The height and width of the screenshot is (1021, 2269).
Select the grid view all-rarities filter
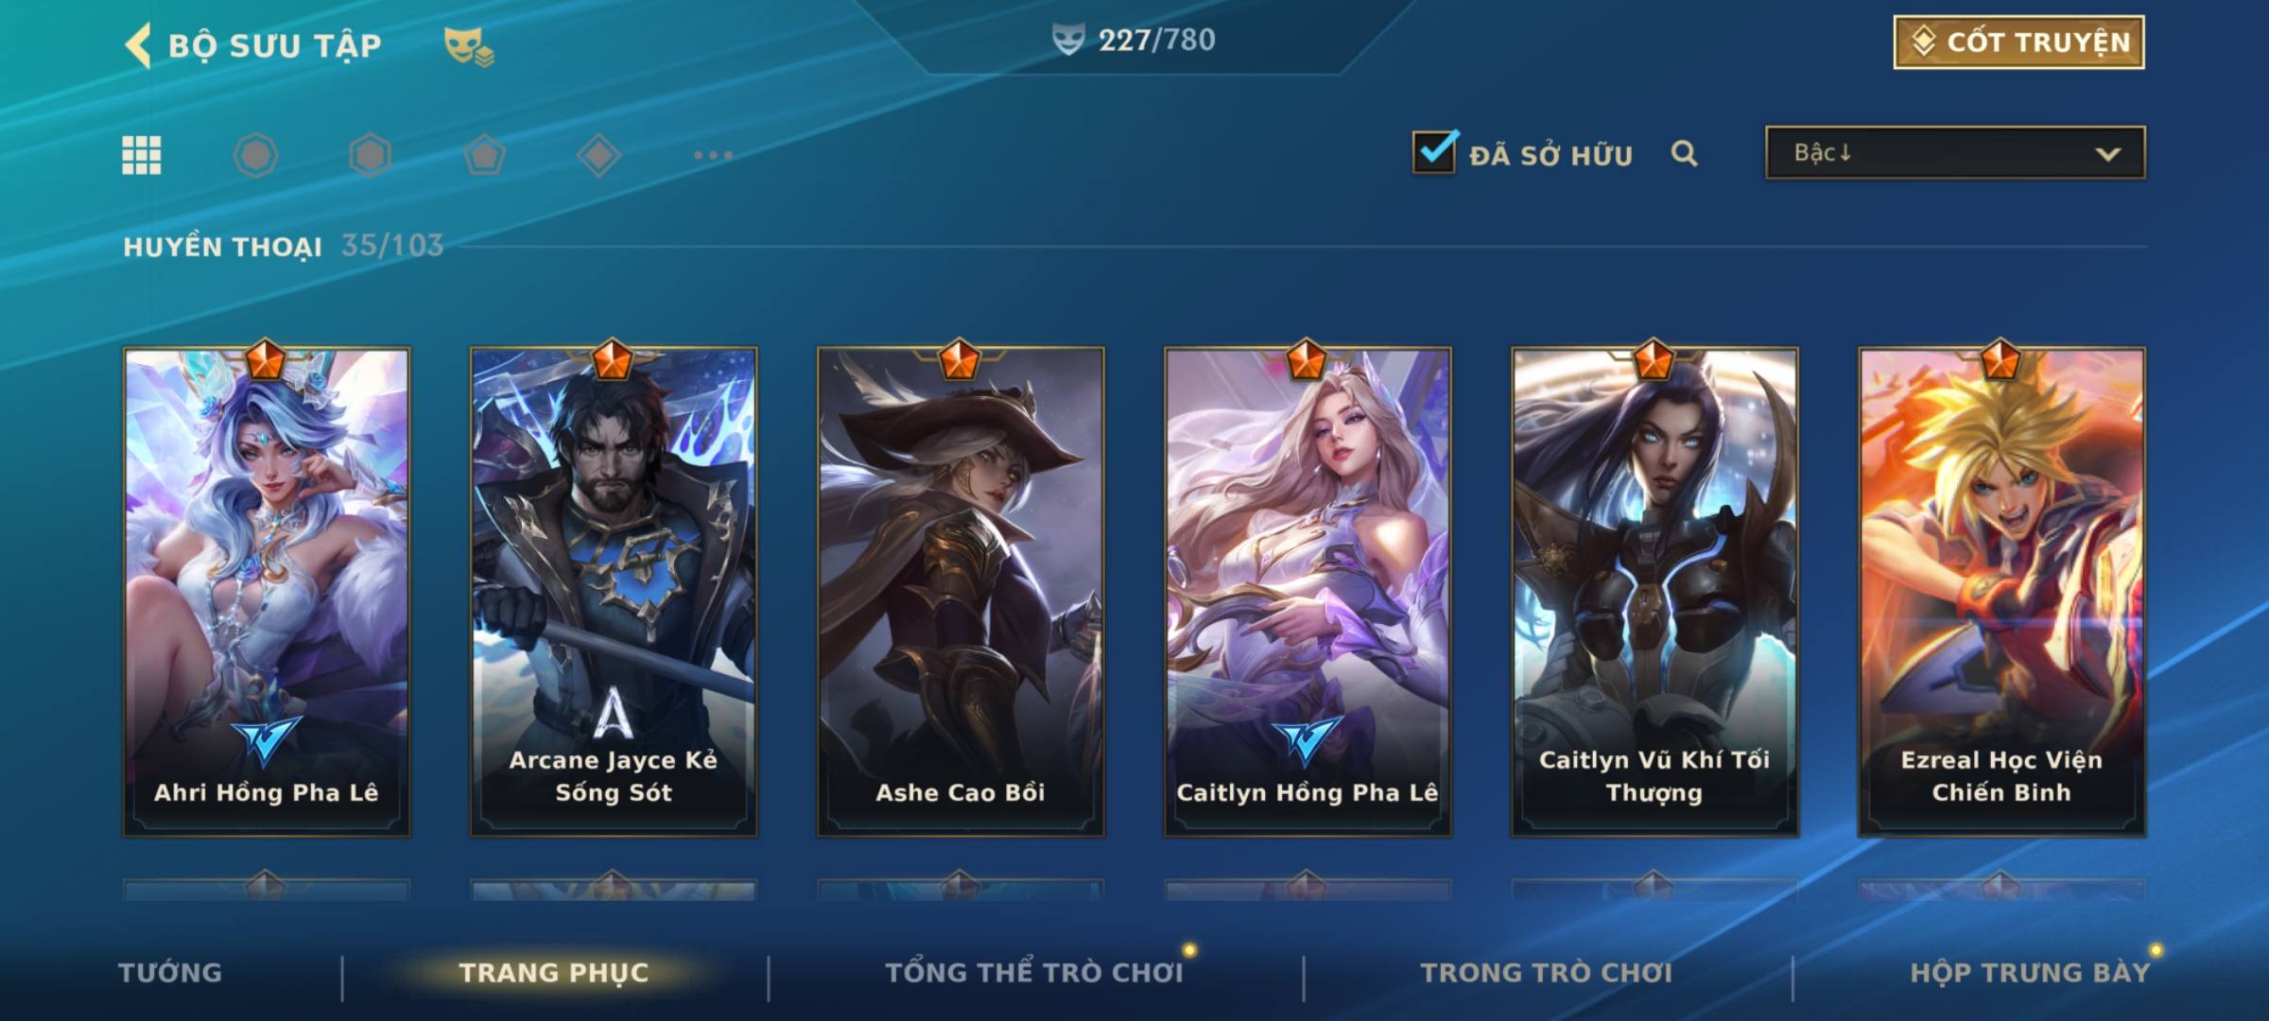[142, 155]
